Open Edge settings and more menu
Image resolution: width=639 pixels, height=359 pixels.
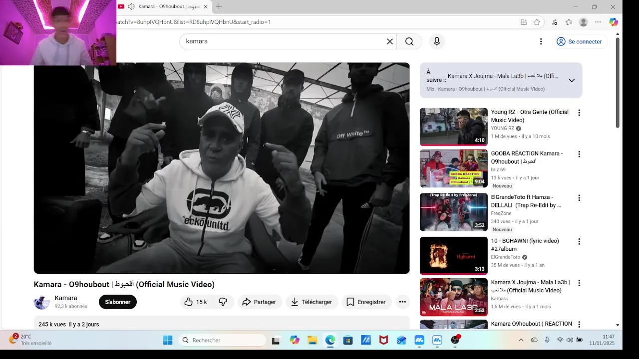coord(598,22)
